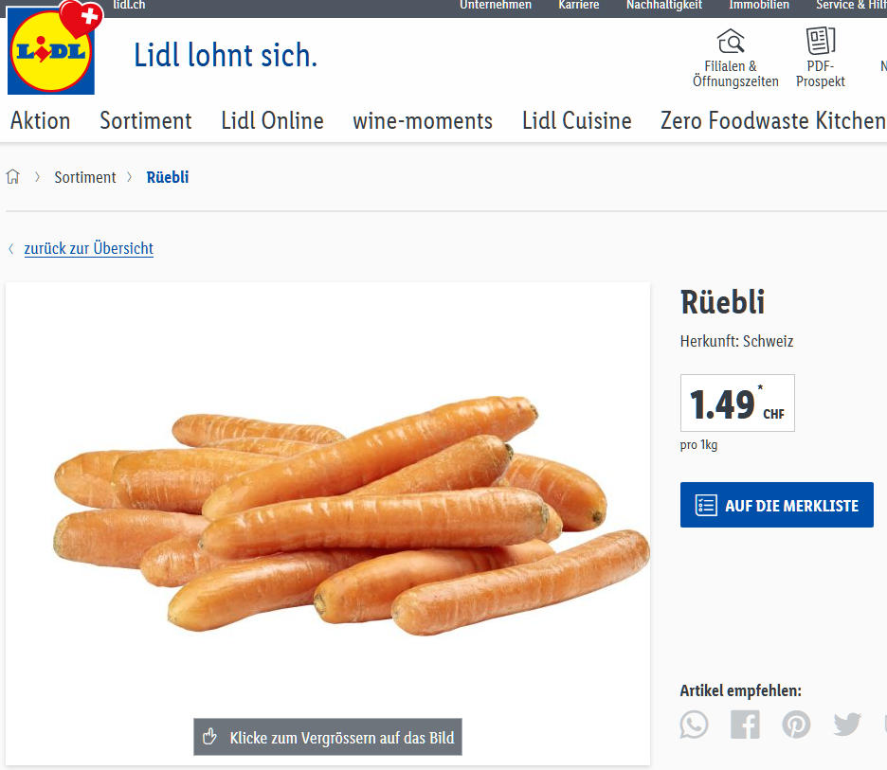Go to Lidl Online menu
The height and width of the screenshot is (770, 887).
(272, 121)
